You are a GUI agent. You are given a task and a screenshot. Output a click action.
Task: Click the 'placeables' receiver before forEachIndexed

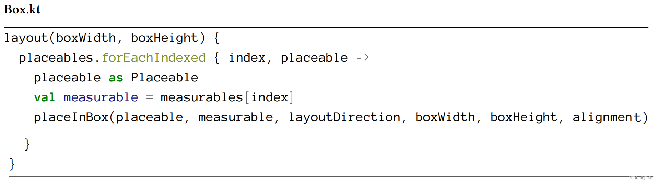click(x=56, y=57)
